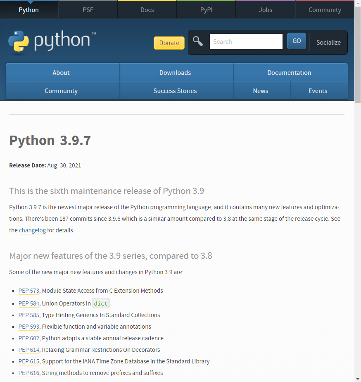Switch to the PSF top-bar tab
The image size is (361, 382).
[x=88, y=10]
